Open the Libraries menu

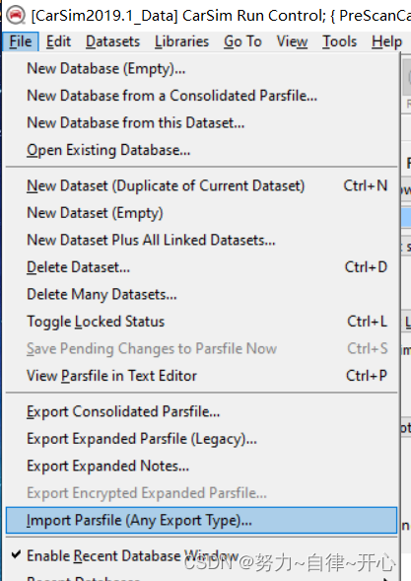point(181,41)
